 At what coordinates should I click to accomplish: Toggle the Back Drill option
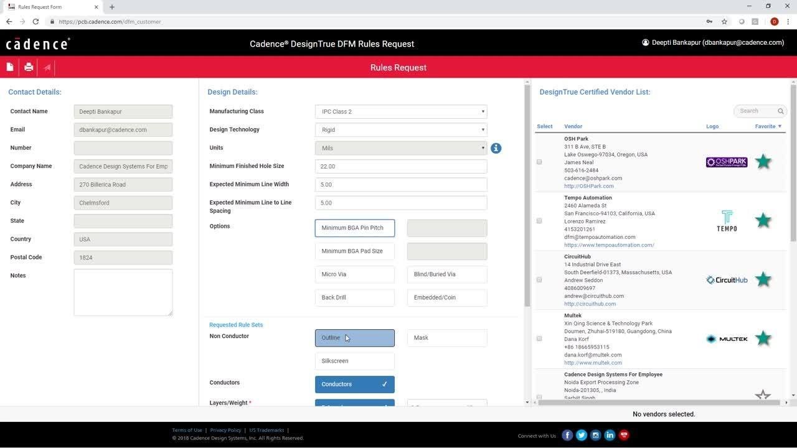[355, 297]
